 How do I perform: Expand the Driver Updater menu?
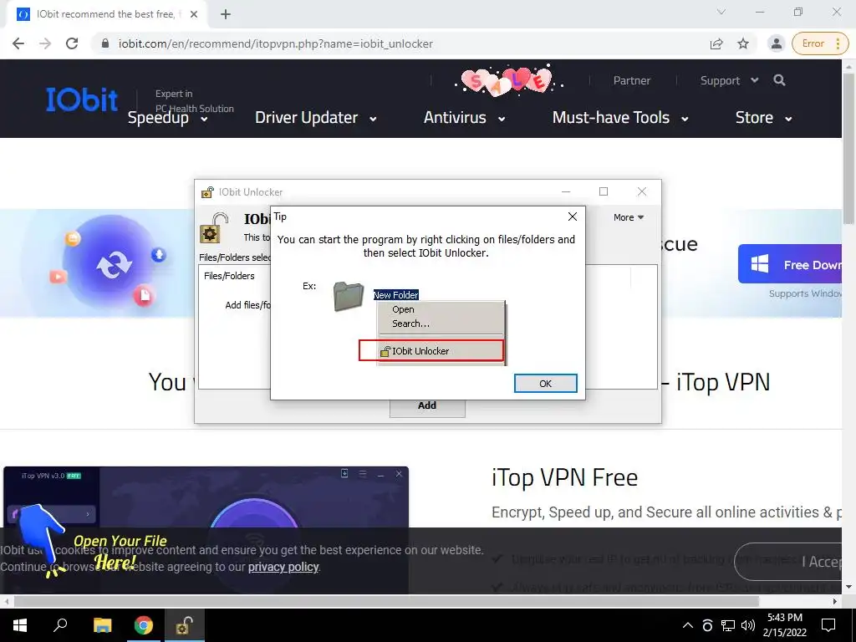(x=315, y=118)
